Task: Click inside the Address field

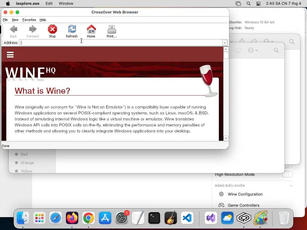Action: tap(121, 43)
